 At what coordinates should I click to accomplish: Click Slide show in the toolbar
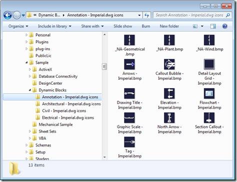tap(123, 26)
